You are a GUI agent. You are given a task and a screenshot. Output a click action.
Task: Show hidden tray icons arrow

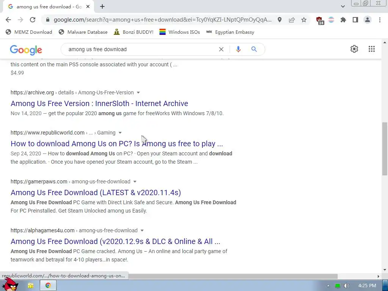coord(328,286)
